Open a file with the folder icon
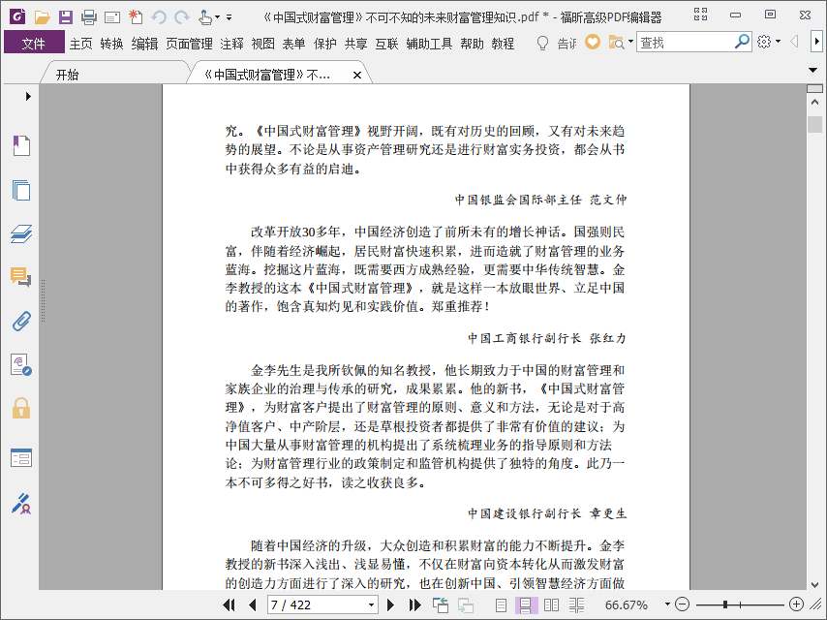Screen dimensions: 827x620 click(43, 17)
